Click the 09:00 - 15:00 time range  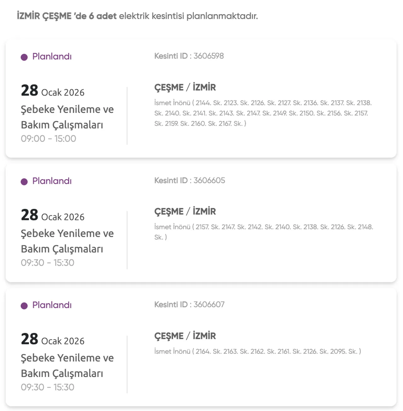coord(48,139)
